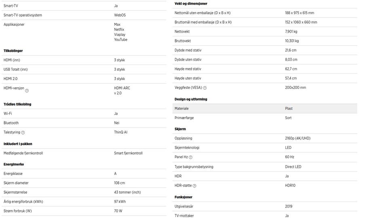Open the HDR-støtte info tooltip icon
The image size is (388, 218).
coord(194,186)
